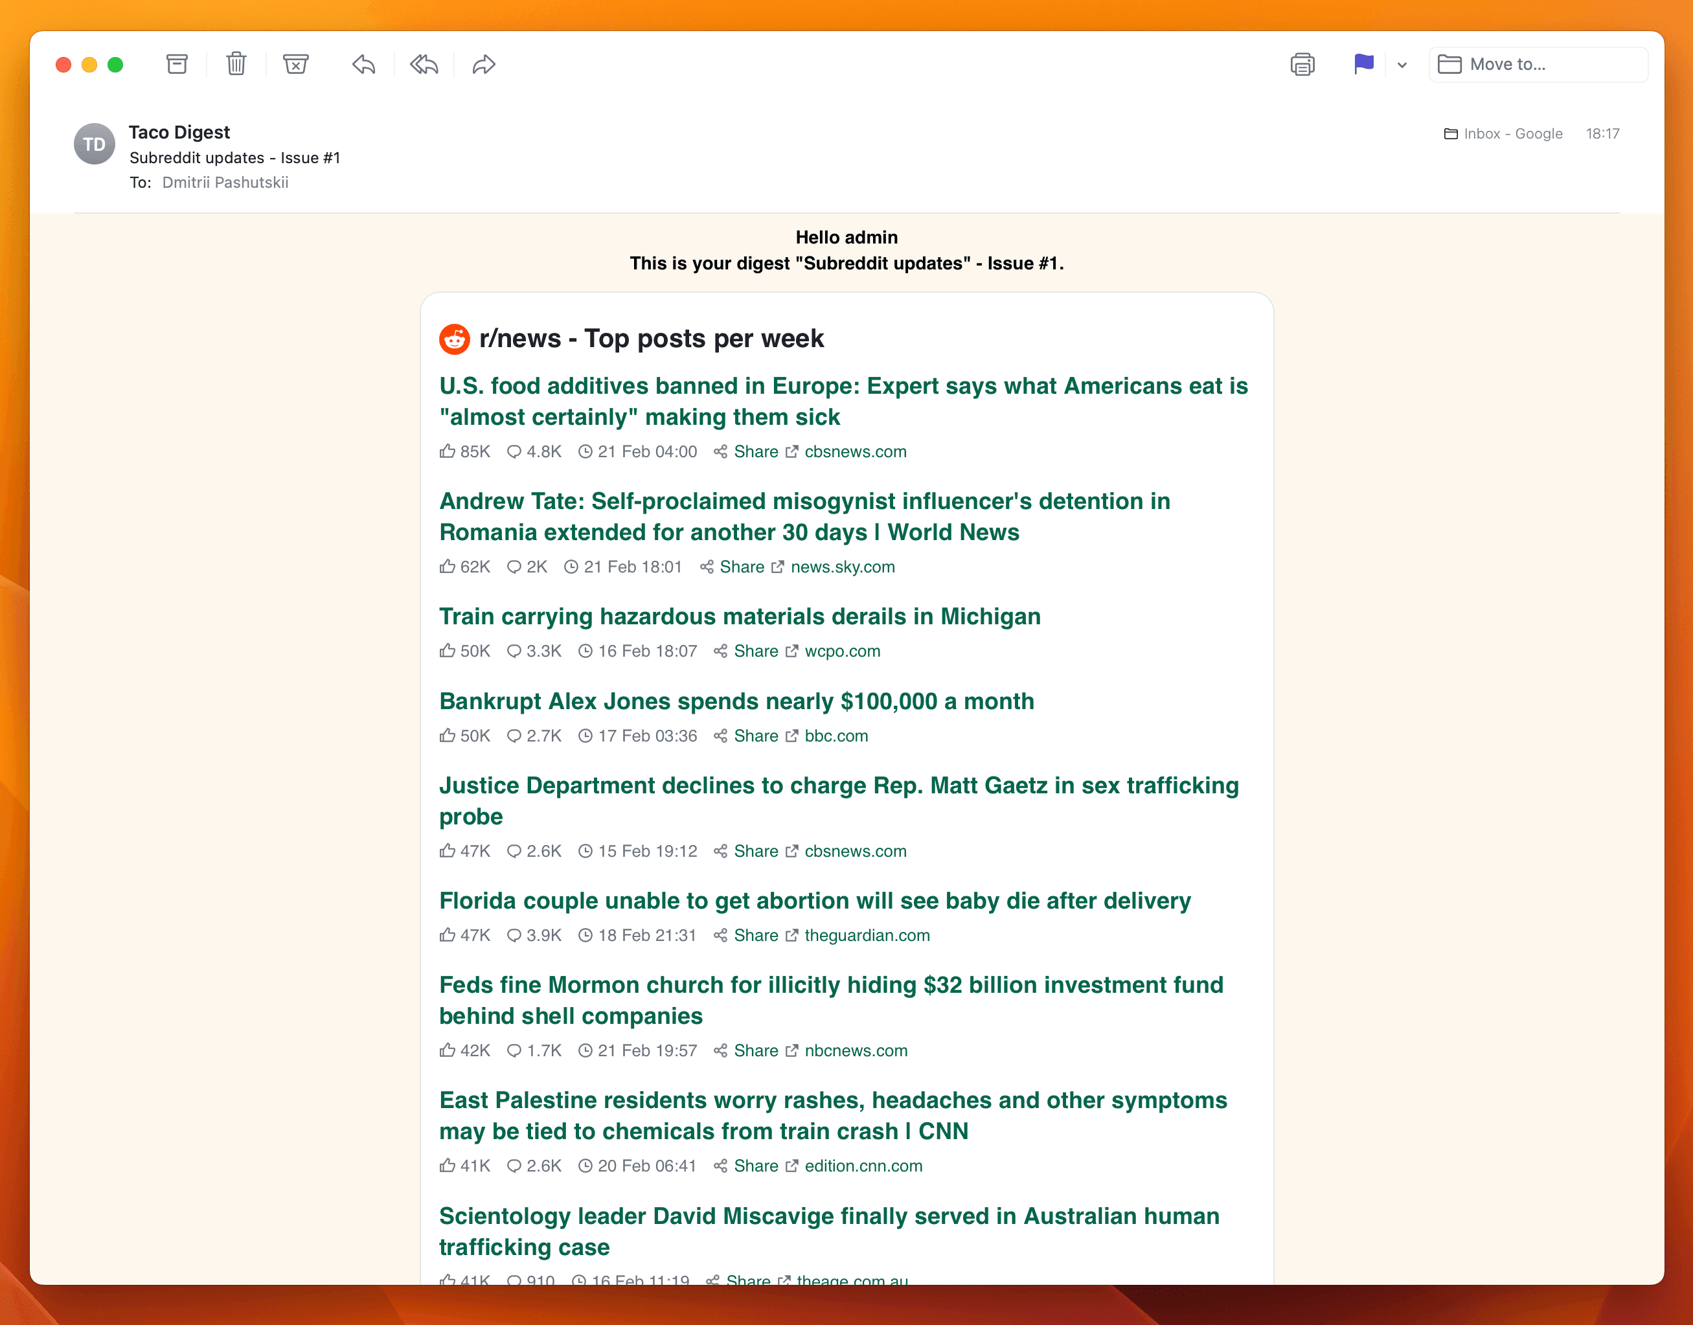The image size is (1693, 1325).
Task: Open the flag color dropdown arrow
Action: (x=1402, y=65)
